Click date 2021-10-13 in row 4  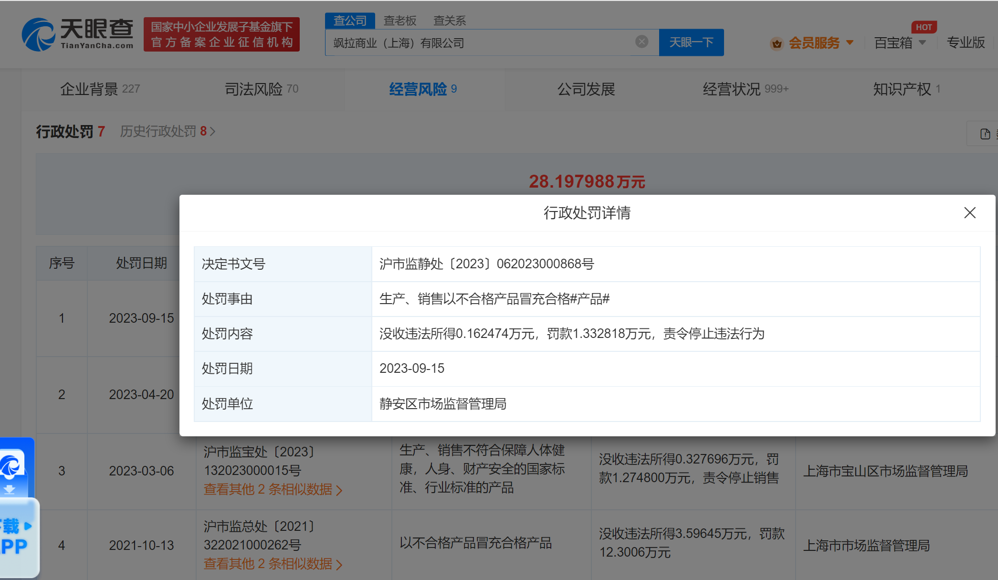coord(141,546)
